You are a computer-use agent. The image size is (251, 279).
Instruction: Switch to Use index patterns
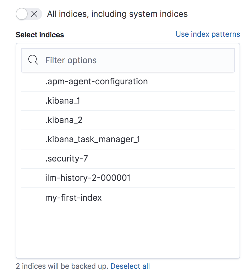pos(208,34)
